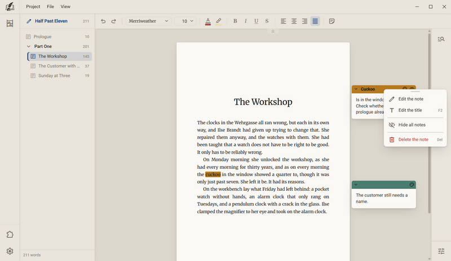Toggle italic formatting
Image resolution: width=451 pixels, height=261 pixels.
pyautogui.click(x=246, y=21)
